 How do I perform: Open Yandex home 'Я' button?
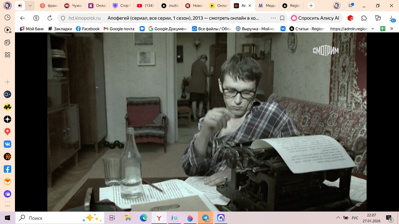36,18
